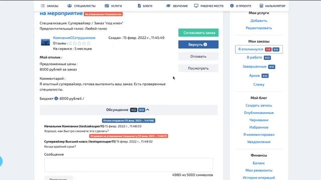Screen dimensions: 321x180
Task: Open the Заказы menu item
Action: pos(49,6)
